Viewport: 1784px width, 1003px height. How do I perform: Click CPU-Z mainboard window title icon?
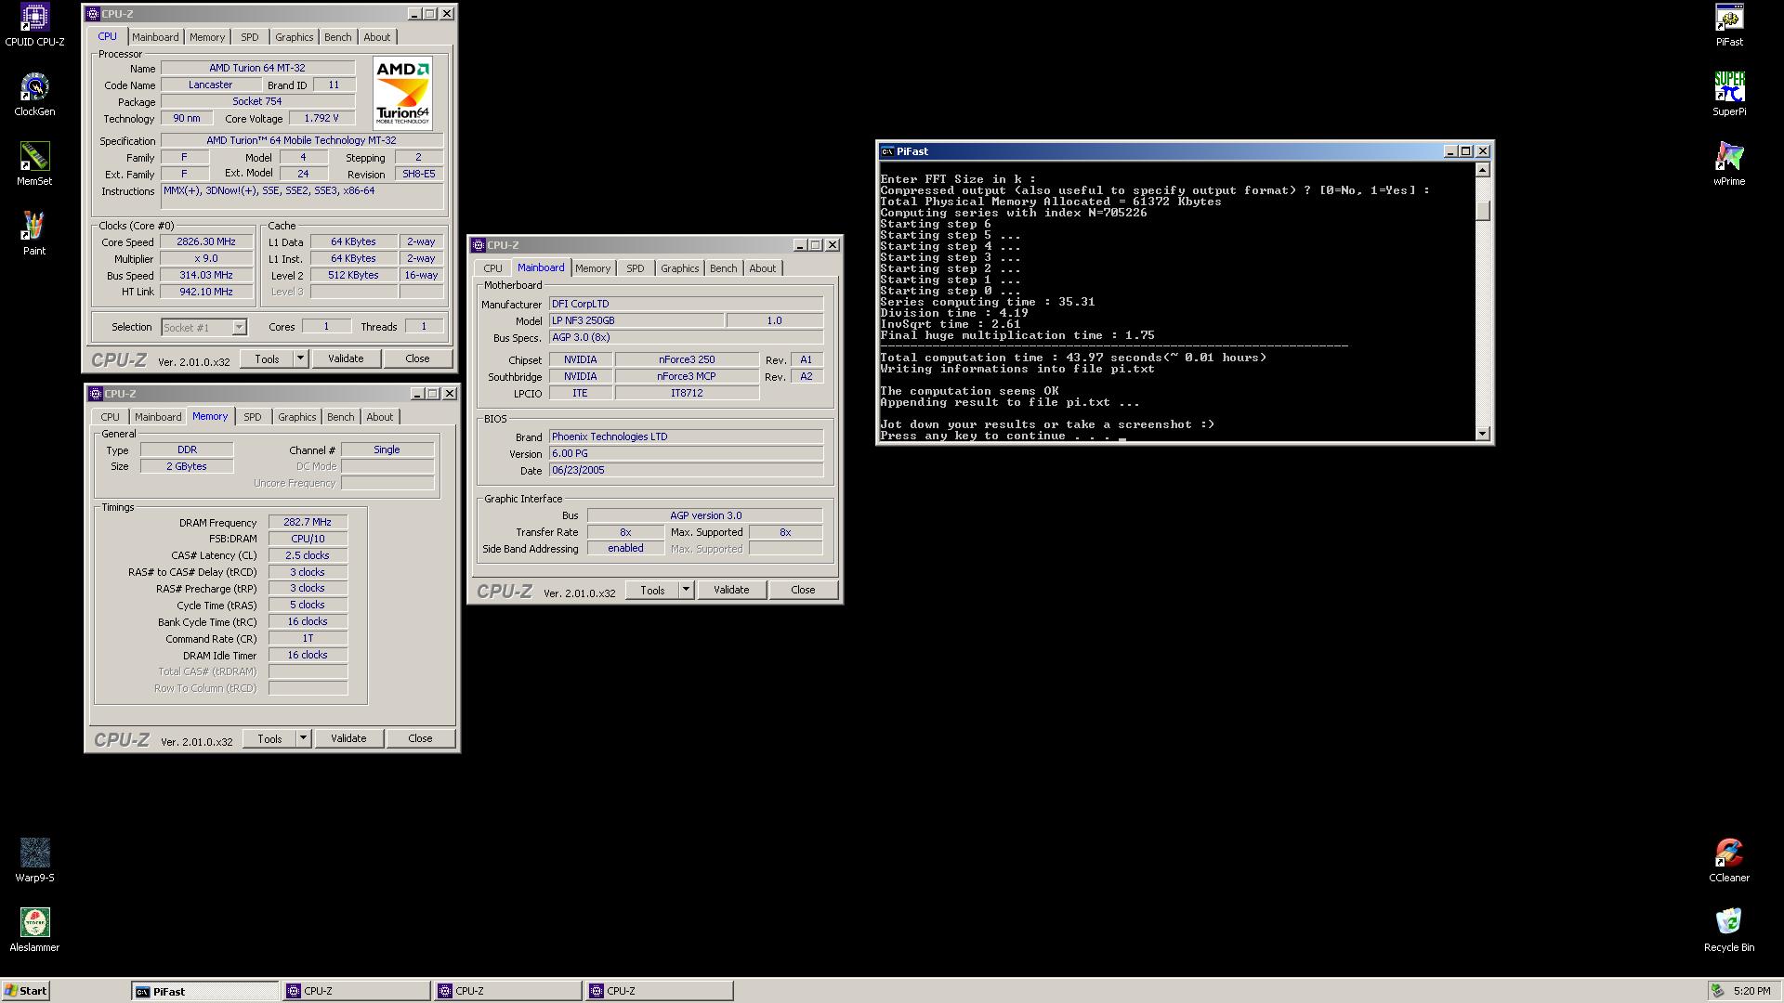coord(479,245)
